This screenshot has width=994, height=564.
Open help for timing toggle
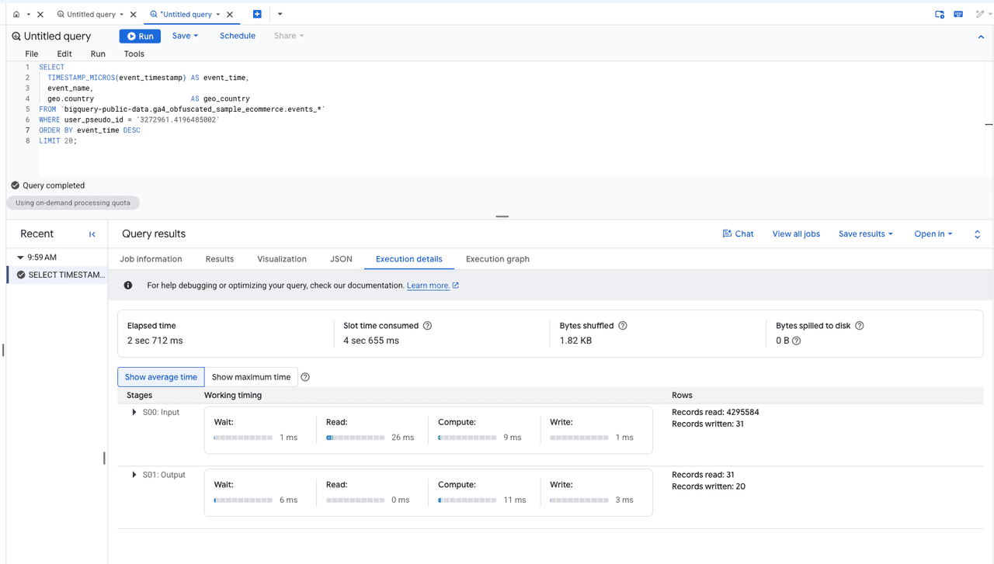click(x=305, y=377)
